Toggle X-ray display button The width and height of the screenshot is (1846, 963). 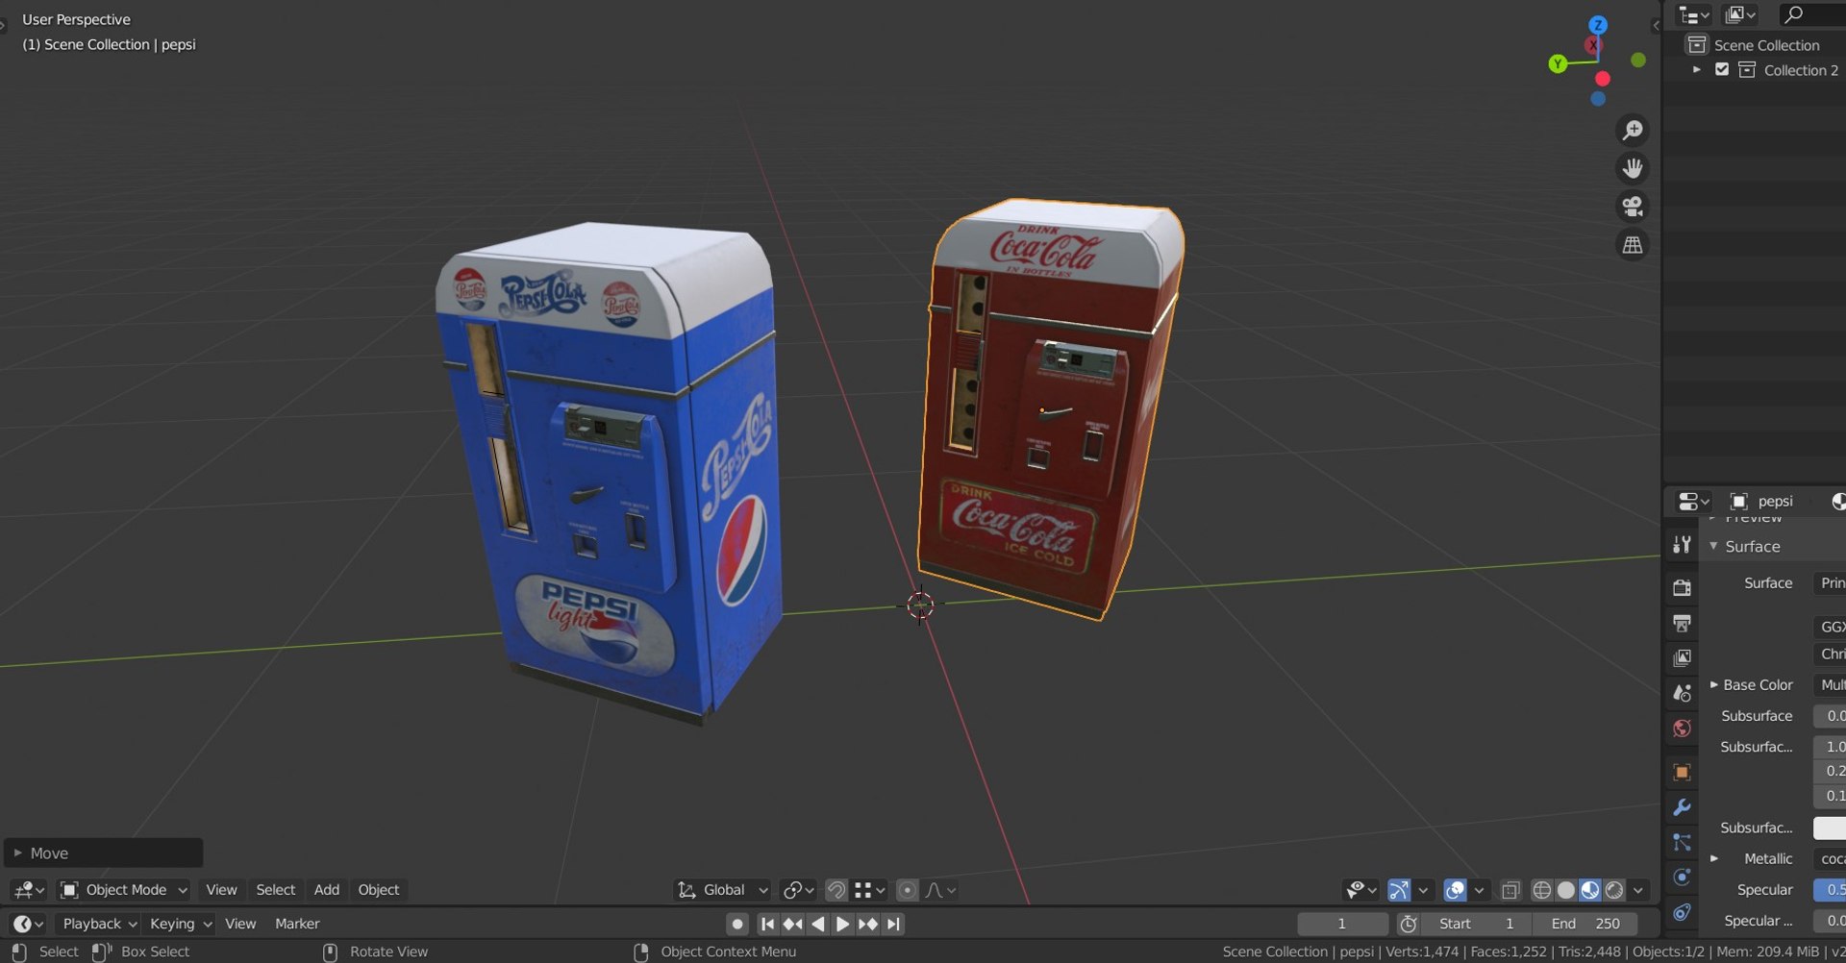[x=1510, y=890]
